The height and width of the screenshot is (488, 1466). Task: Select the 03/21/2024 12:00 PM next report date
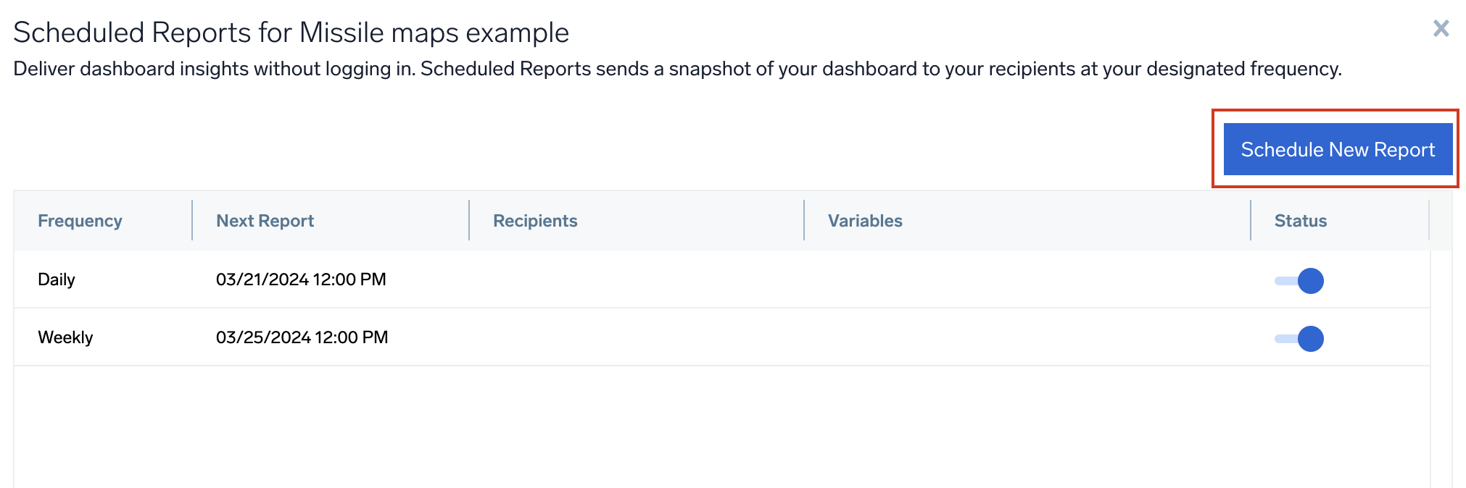tap(302, 279)
